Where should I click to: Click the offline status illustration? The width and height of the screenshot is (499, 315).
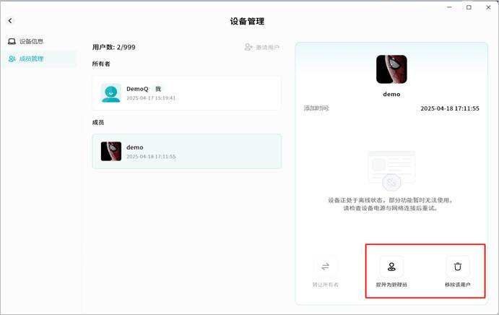click(391, 171)
